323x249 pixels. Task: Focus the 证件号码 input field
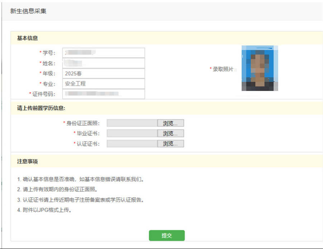[x=103, y=94]
